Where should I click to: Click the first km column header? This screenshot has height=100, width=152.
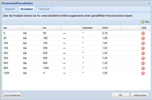tap(12, 28)
